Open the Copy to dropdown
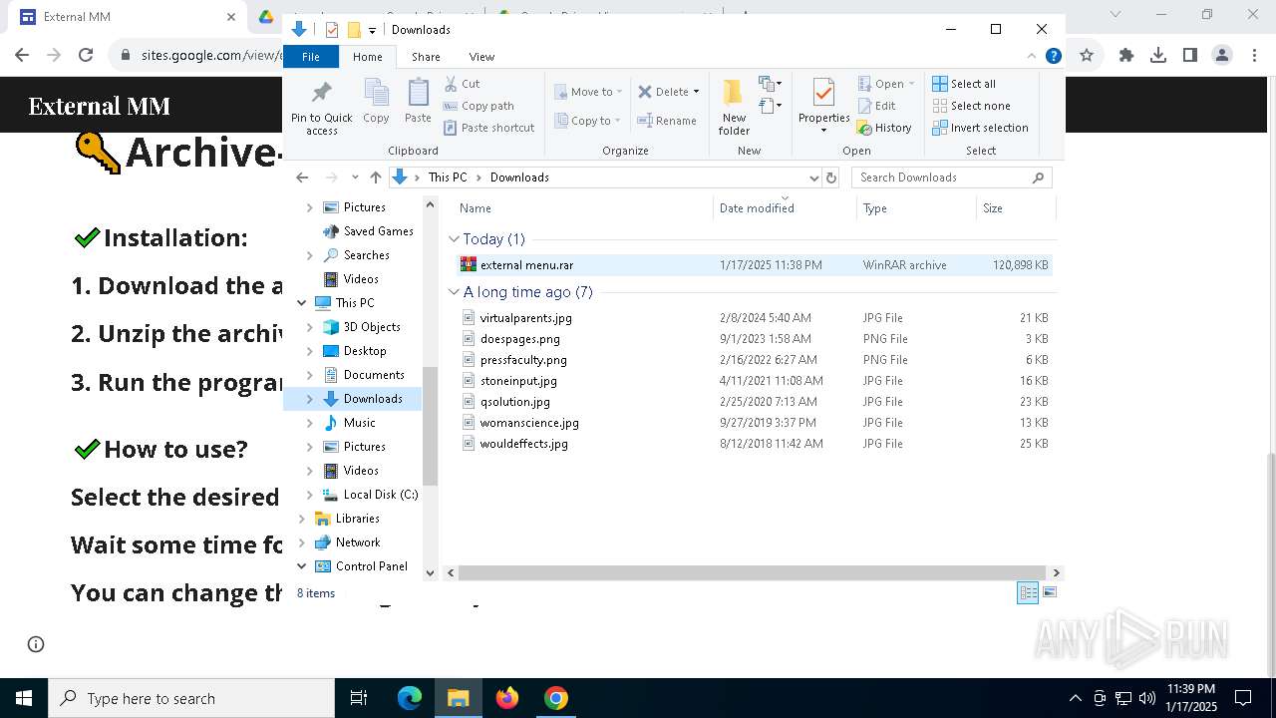This screenshot has width=1276, height=718. pos(587,121)
